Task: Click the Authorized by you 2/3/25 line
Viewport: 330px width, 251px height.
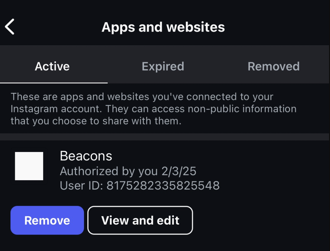Action: point(128,171)
